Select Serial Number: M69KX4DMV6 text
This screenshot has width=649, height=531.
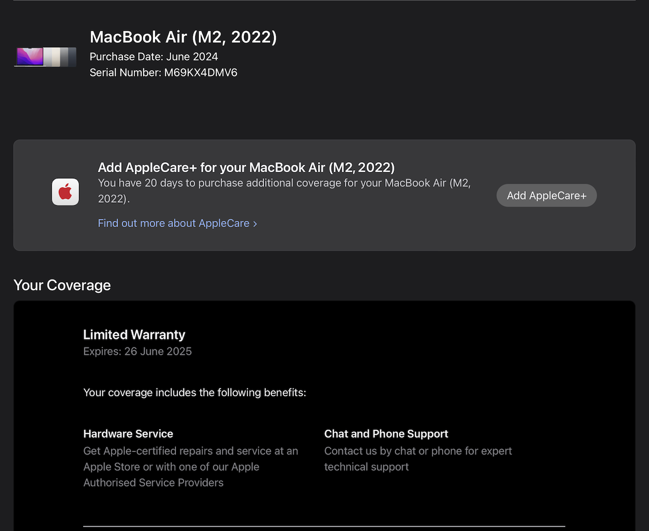[x=163, y=72]
